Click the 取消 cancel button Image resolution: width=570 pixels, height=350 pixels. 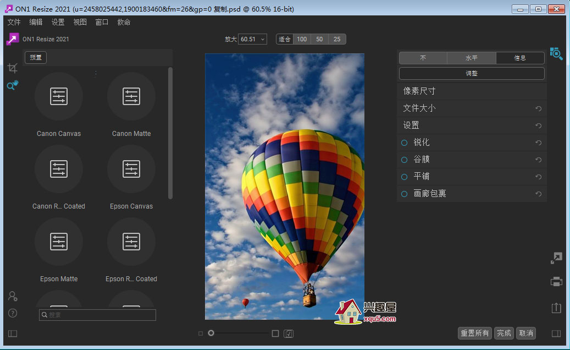click(526, 333)
